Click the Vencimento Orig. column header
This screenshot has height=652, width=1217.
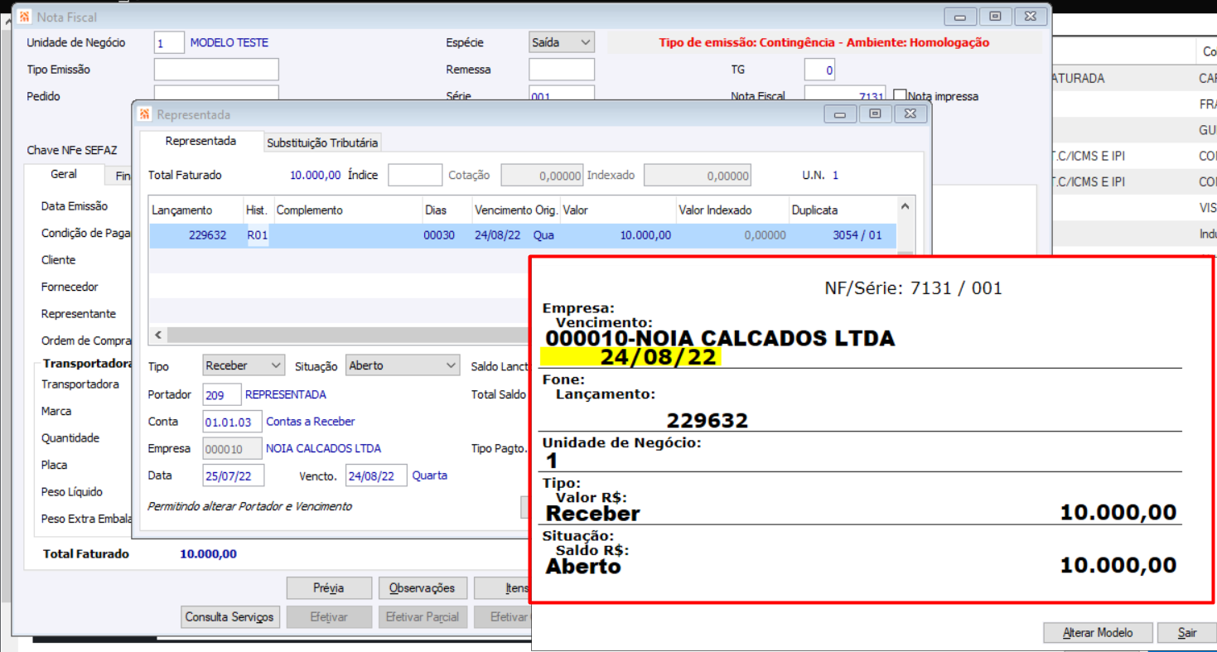515,210
